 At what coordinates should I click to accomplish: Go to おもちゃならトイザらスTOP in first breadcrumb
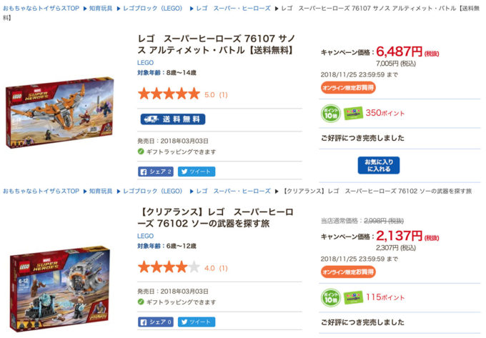pos(41,8)
